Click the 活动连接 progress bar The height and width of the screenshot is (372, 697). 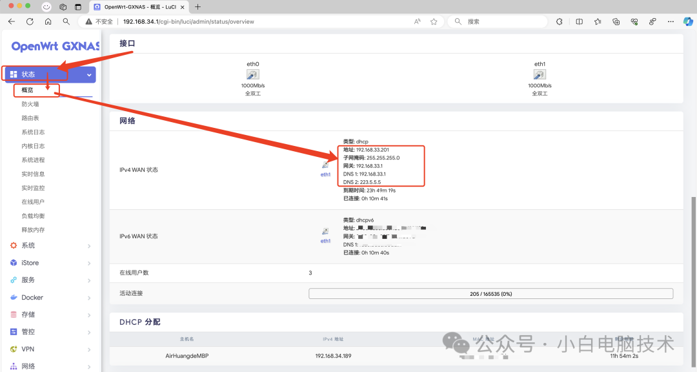pyautogui.click(x=490, y=294)
